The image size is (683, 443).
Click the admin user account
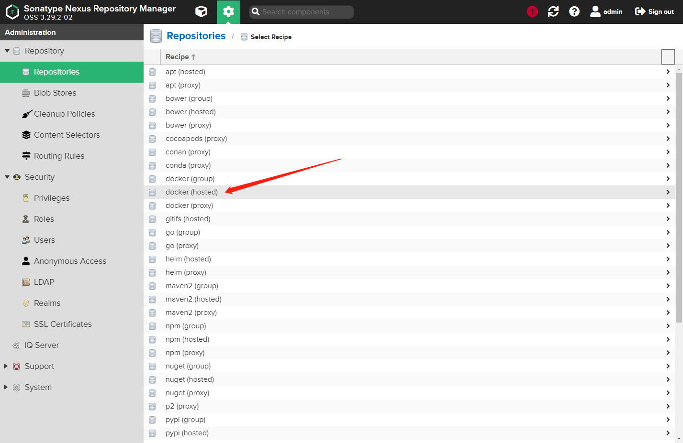(x=606, y=11)
